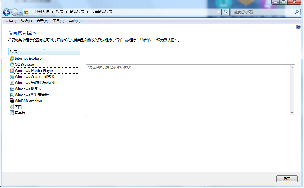Screen dimensions: 304x188
Task: Go to 控制面板 in the breadcrumb
Action: [x=42, y=12]
